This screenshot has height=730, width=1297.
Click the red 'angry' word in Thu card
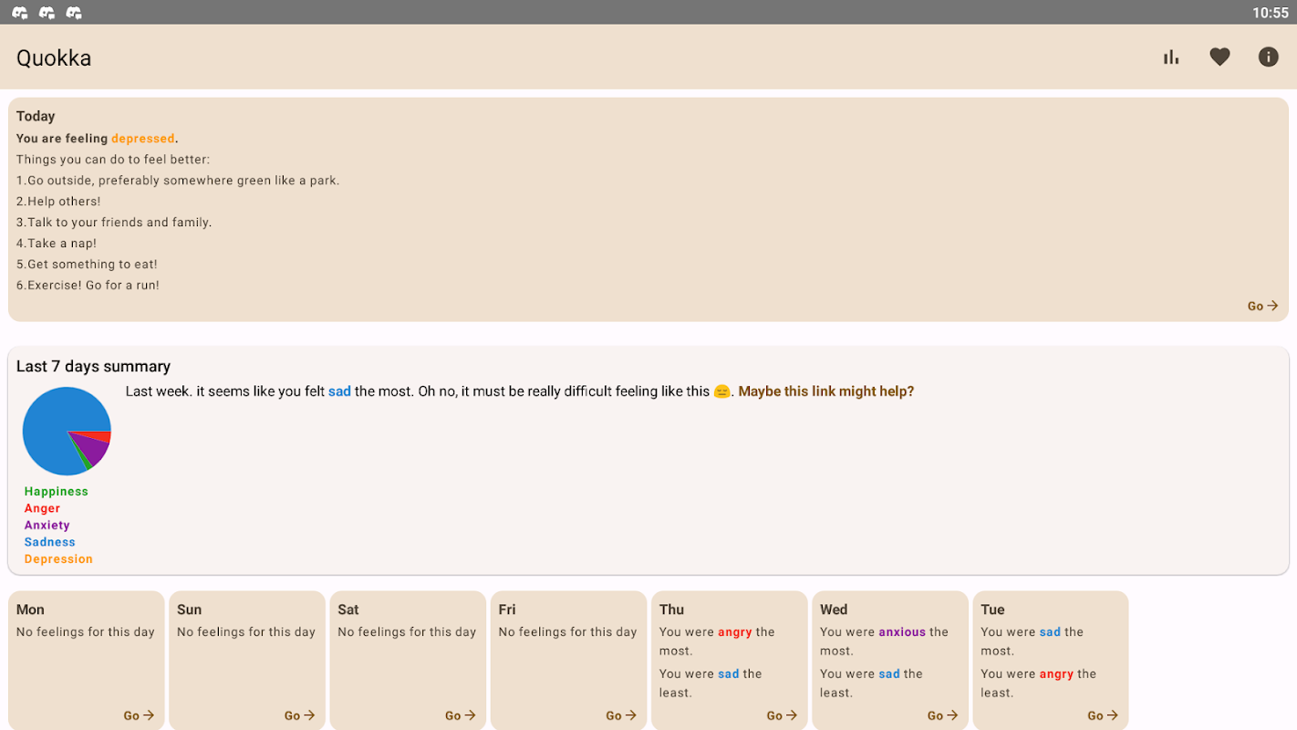pos(735,631)
